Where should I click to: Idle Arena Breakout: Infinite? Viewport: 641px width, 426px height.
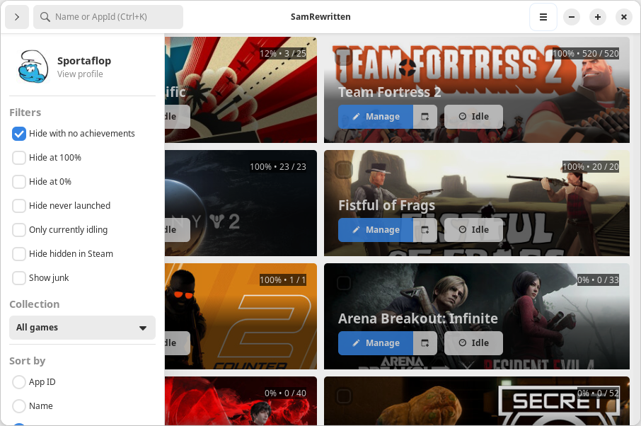click(473, 343)
